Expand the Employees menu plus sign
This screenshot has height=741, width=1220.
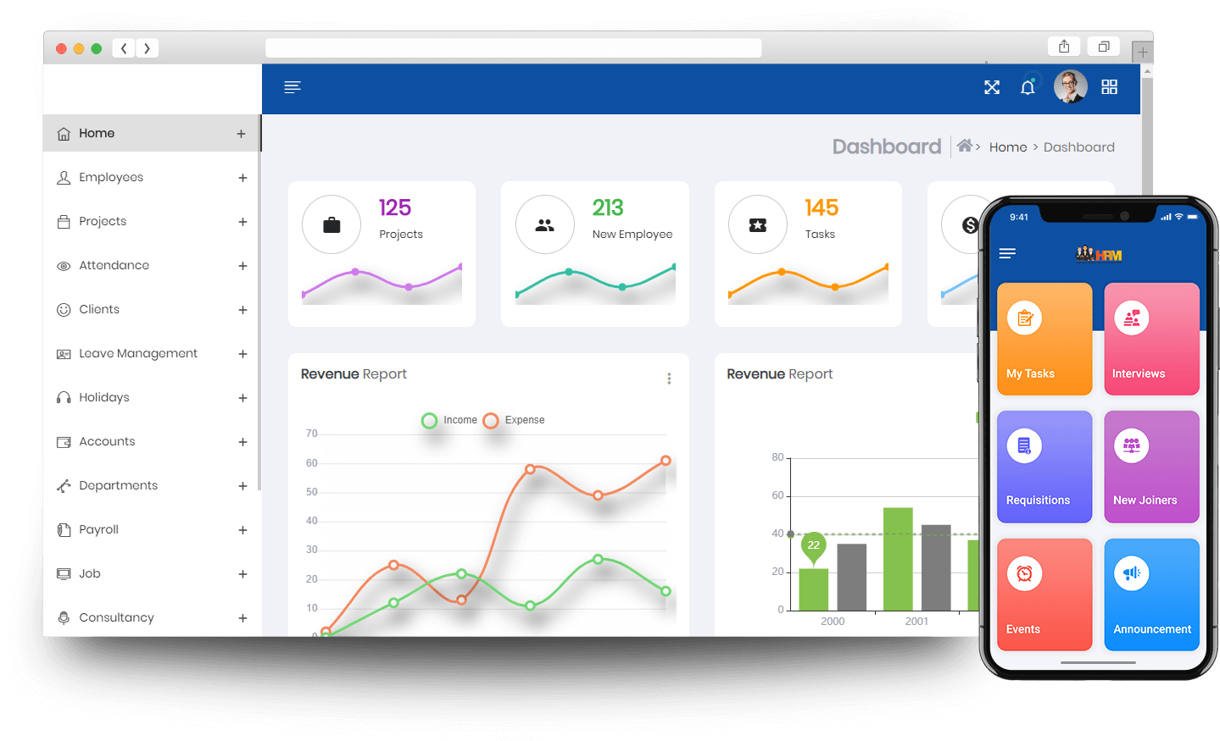click(x=242, y=178)
